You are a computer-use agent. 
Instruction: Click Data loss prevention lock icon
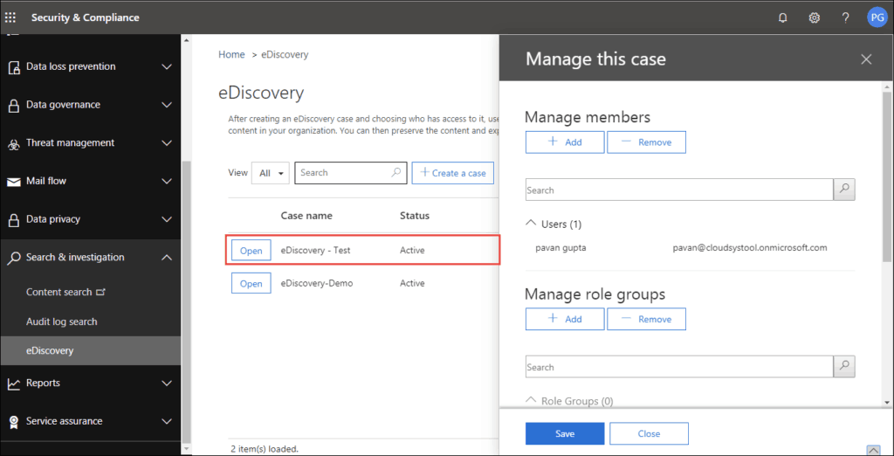pos(14,67)
